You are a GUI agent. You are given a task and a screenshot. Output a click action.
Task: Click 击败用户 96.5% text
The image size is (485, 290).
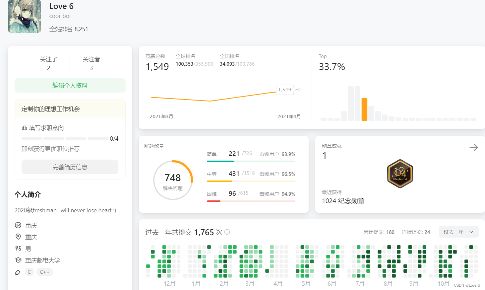[x=277, y=174]
